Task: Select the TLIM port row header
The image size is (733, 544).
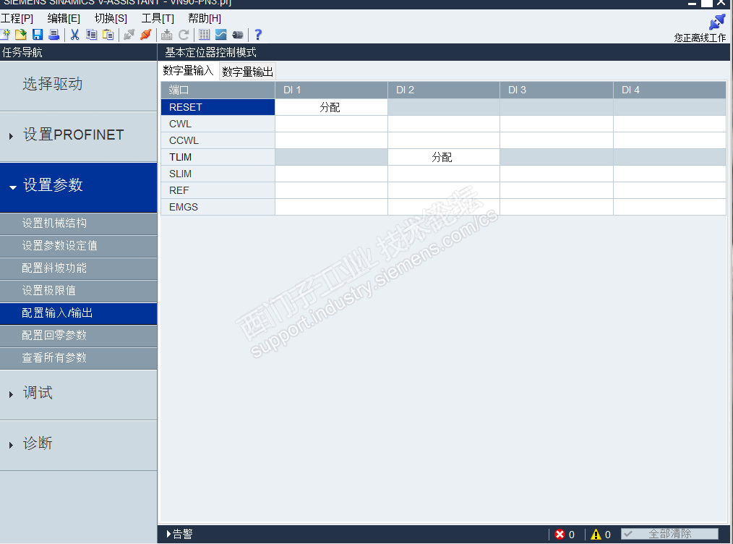Action: [x=218, y=157]
